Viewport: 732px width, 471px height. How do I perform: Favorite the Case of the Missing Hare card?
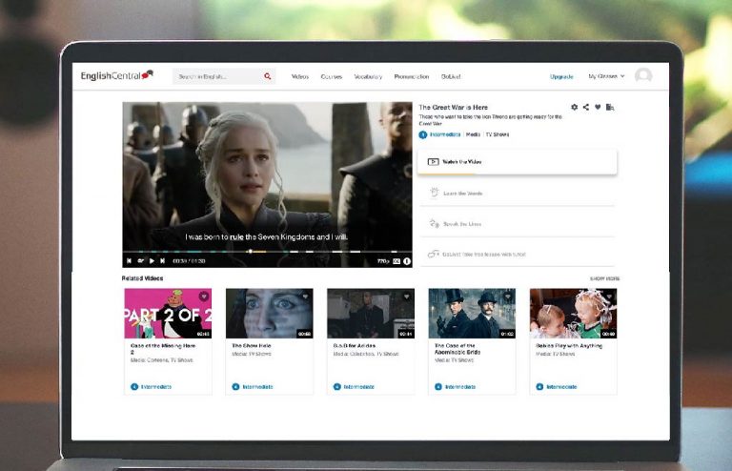pos(204,296)
